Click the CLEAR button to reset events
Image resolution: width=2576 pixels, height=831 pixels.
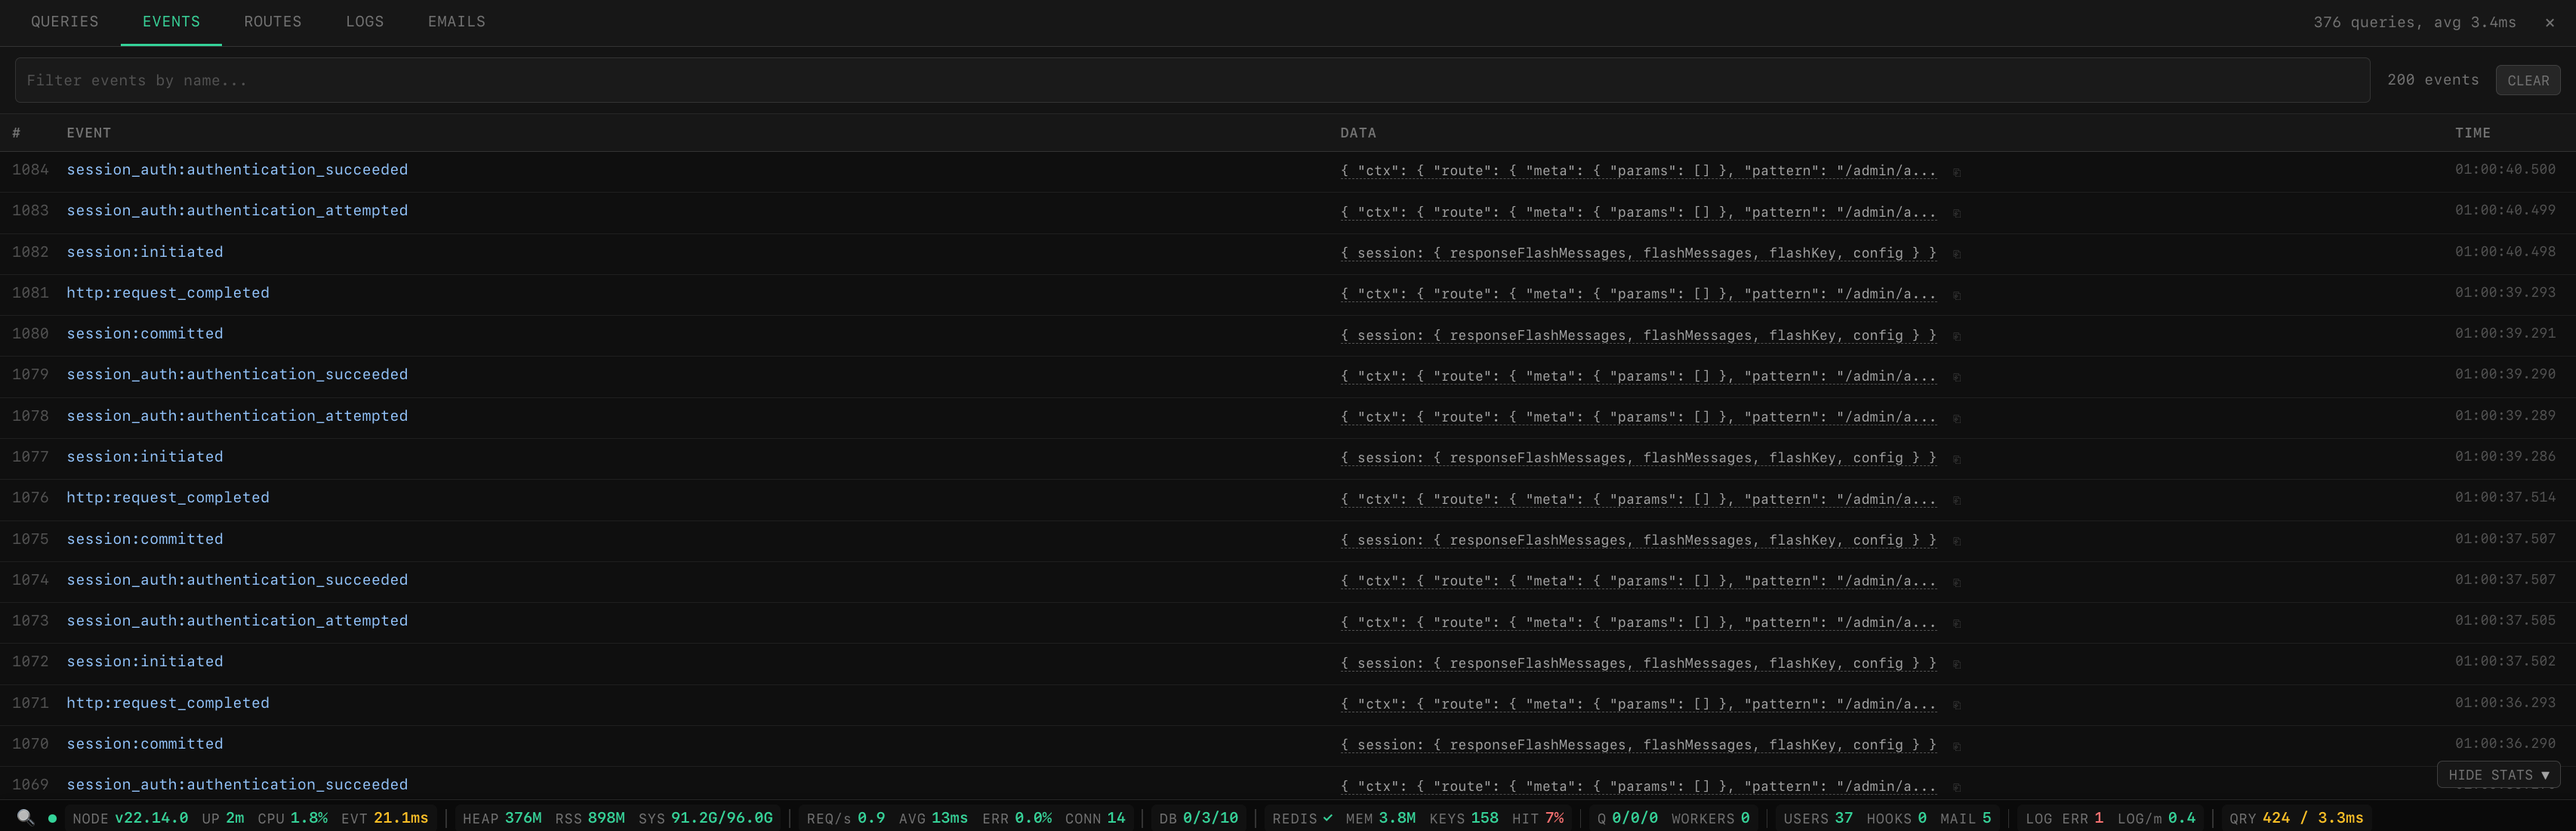tap(2528, 80)
